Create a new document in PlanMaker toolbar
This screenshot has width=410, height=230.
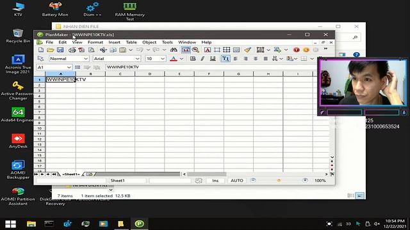41,50
